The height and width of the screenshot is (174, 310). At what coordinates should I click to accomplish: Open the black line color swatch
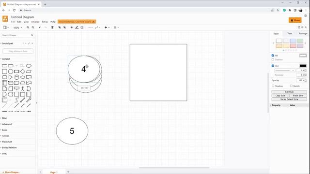(303, 66)
